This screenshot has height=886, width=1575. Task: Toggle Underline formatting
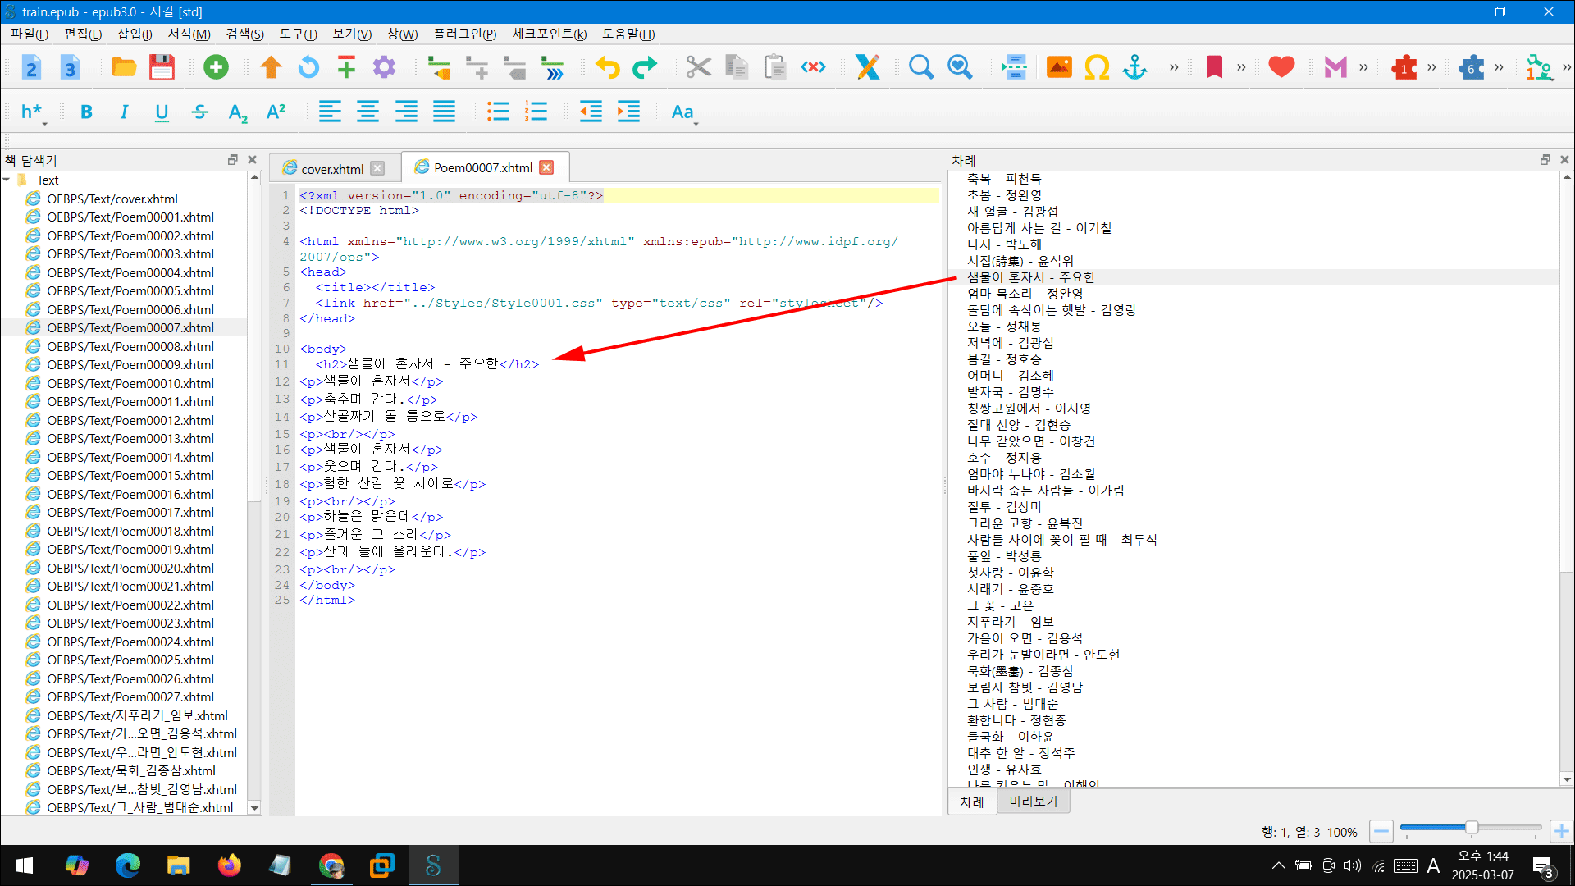[x=162, y=112]
